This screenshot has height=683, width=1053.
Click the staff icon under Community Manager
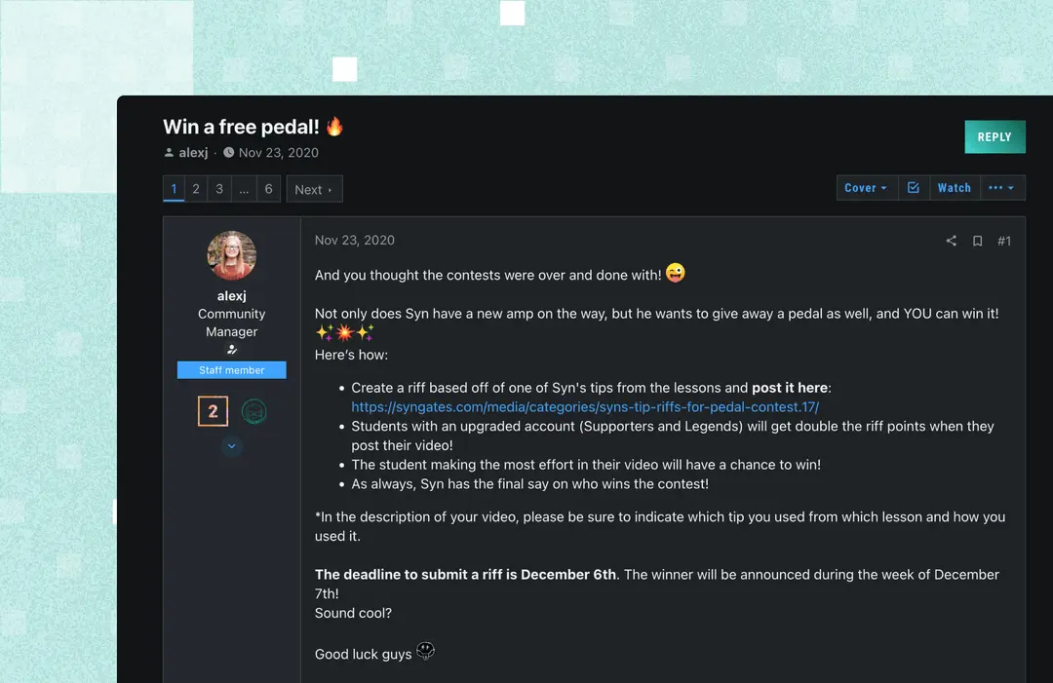point(232,350)
